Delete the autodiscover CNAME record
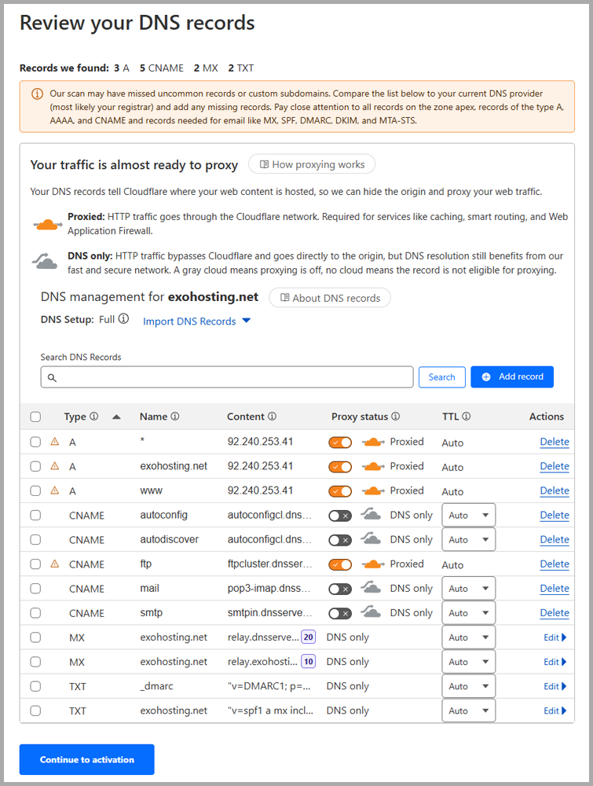Screen dimensions: 593x786 click(x=554, y=540)
